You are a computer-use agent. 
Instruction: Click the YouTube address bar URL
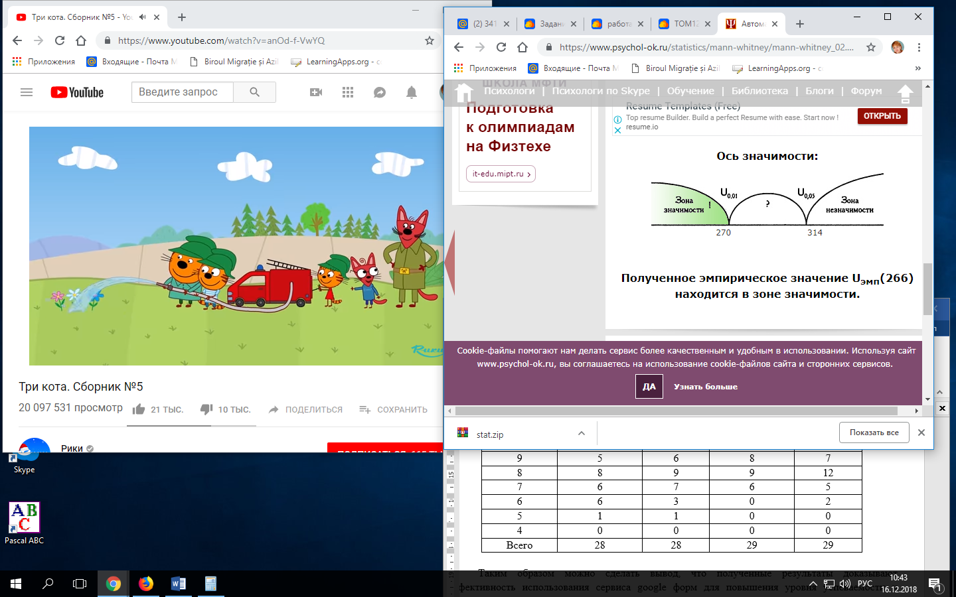click(x=221, y=40)
